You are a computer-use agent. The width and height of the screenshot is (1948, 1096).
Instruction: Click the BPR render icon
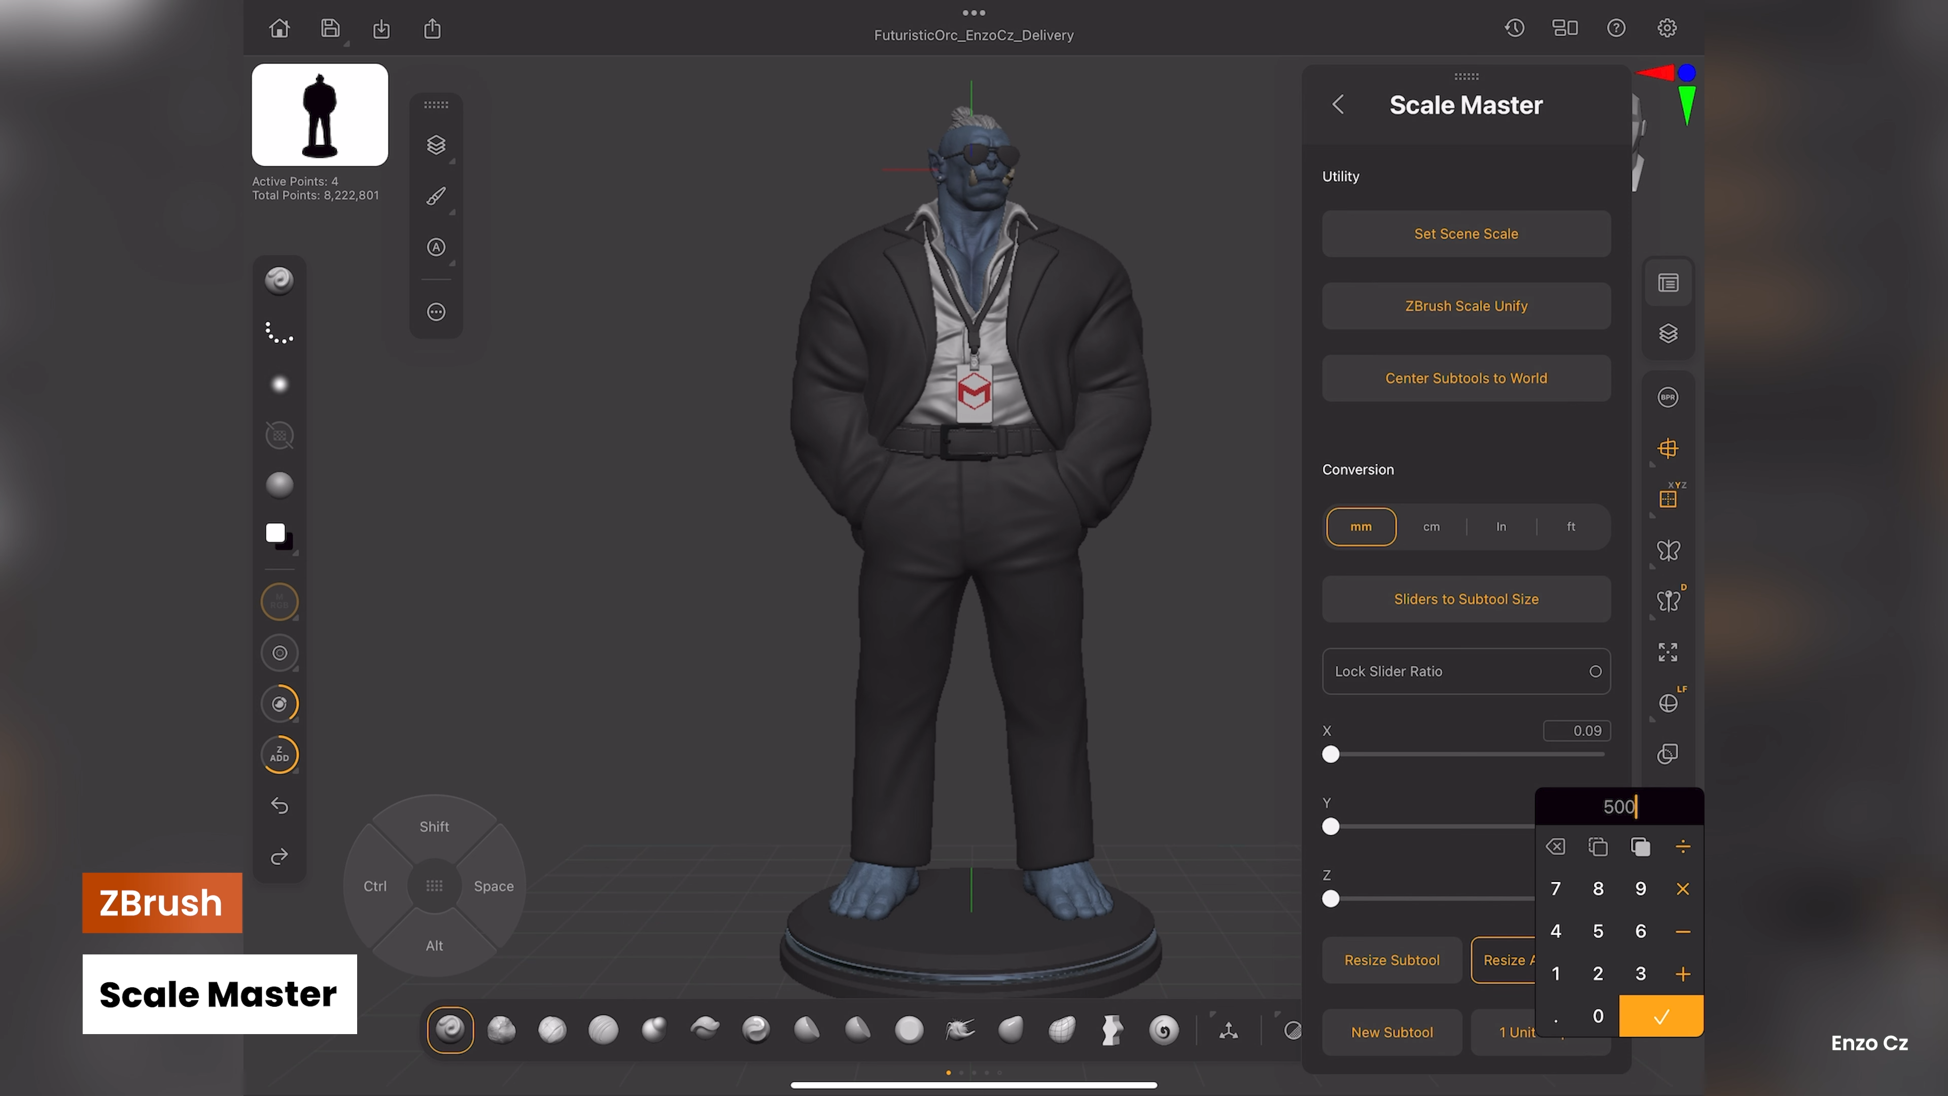click(1667, 398)
